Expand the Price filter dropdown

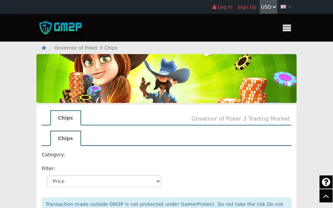tap(104, 181)
